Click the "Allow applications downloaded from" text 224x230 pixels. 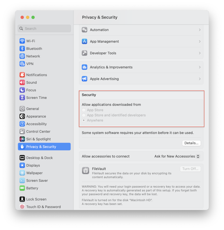(111, 105)
